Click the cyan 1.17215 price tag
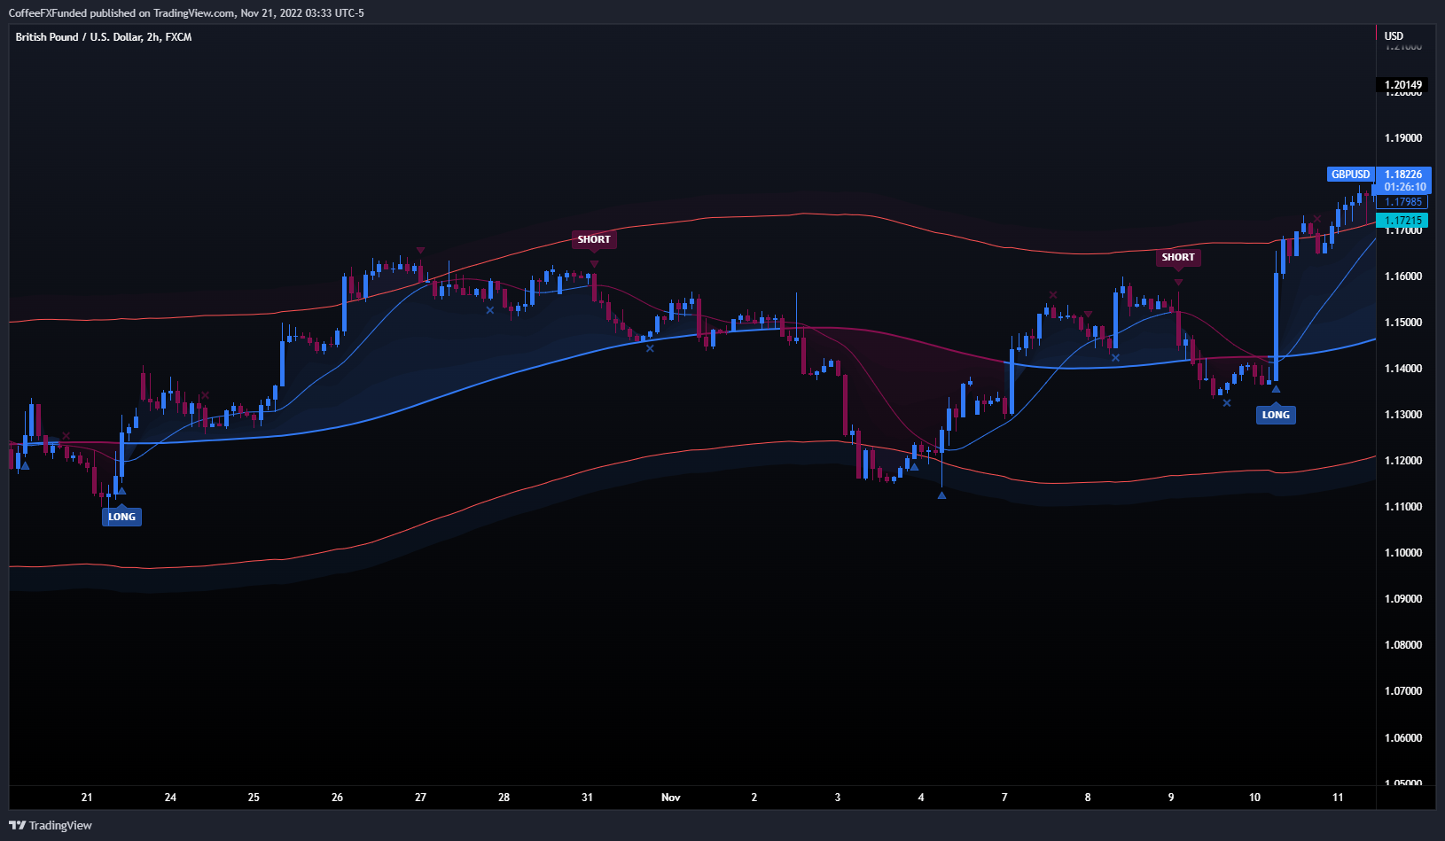This screenshot has height=841, width=1445. (x=1403, y=221)
